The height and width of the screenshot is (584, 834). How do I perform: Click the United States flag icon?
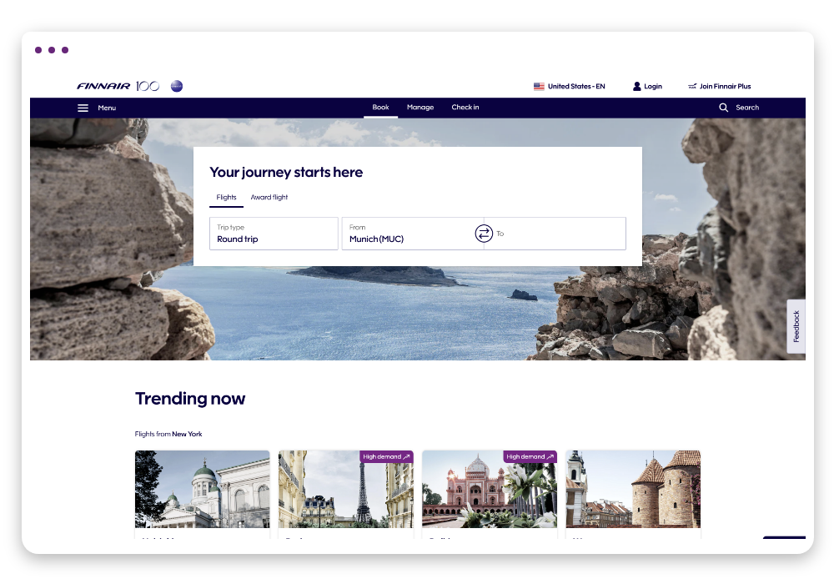(539, 86)
